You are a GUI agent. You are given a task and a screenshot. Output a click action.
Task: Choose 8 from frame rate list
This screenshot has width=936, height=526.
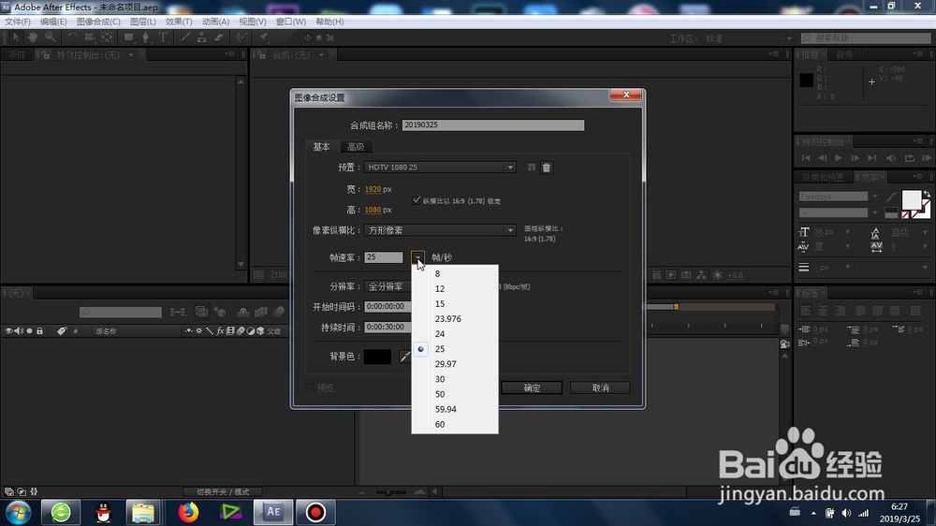(455, 273)
